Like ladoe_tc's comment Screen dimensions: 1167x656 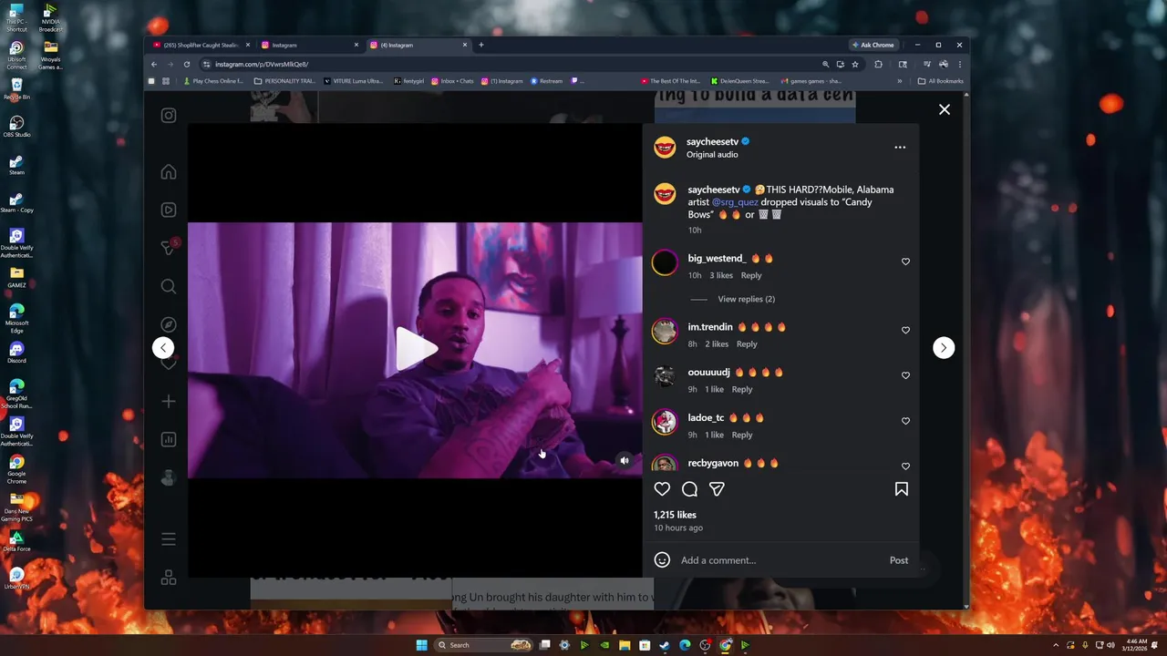coord(905,421)
